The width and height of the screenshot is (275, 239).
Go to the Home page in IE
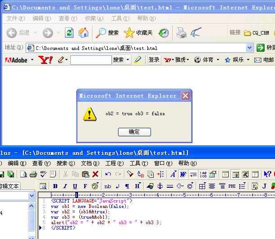(83, 33)
